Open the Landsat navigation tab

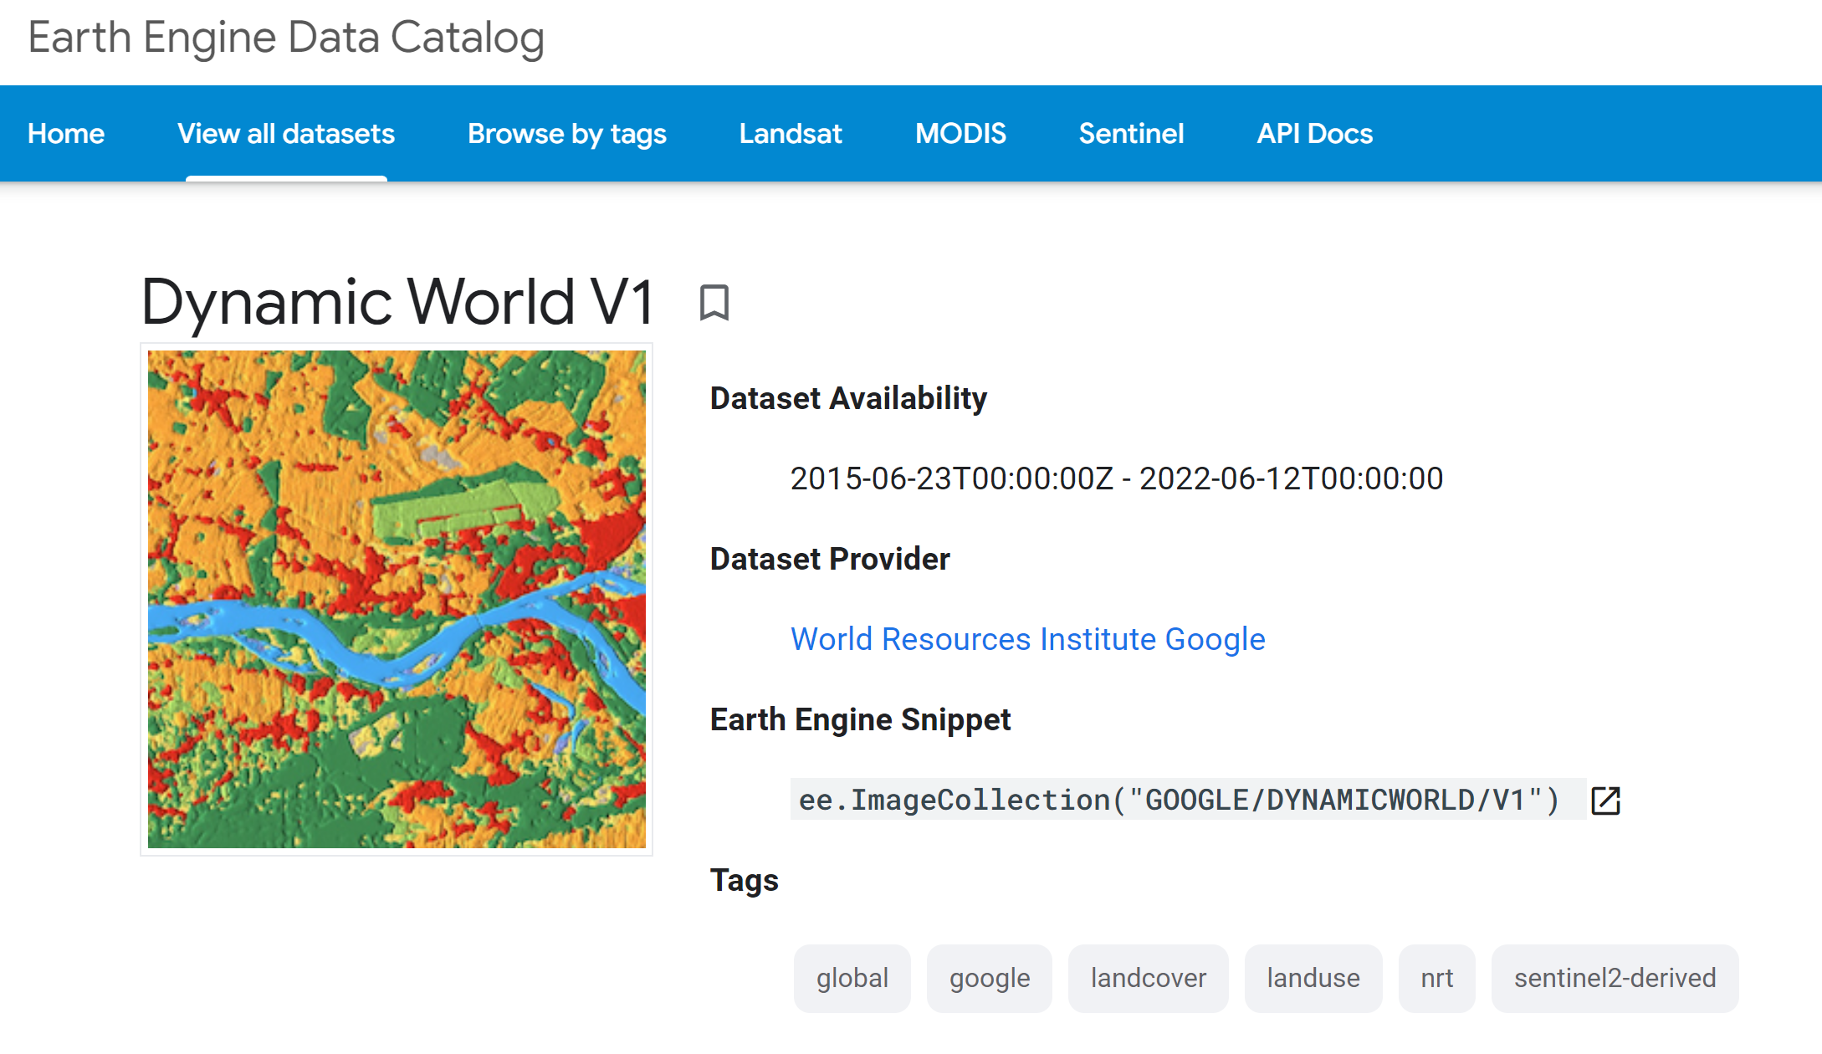pyautogui.click(x=790, y=133)
